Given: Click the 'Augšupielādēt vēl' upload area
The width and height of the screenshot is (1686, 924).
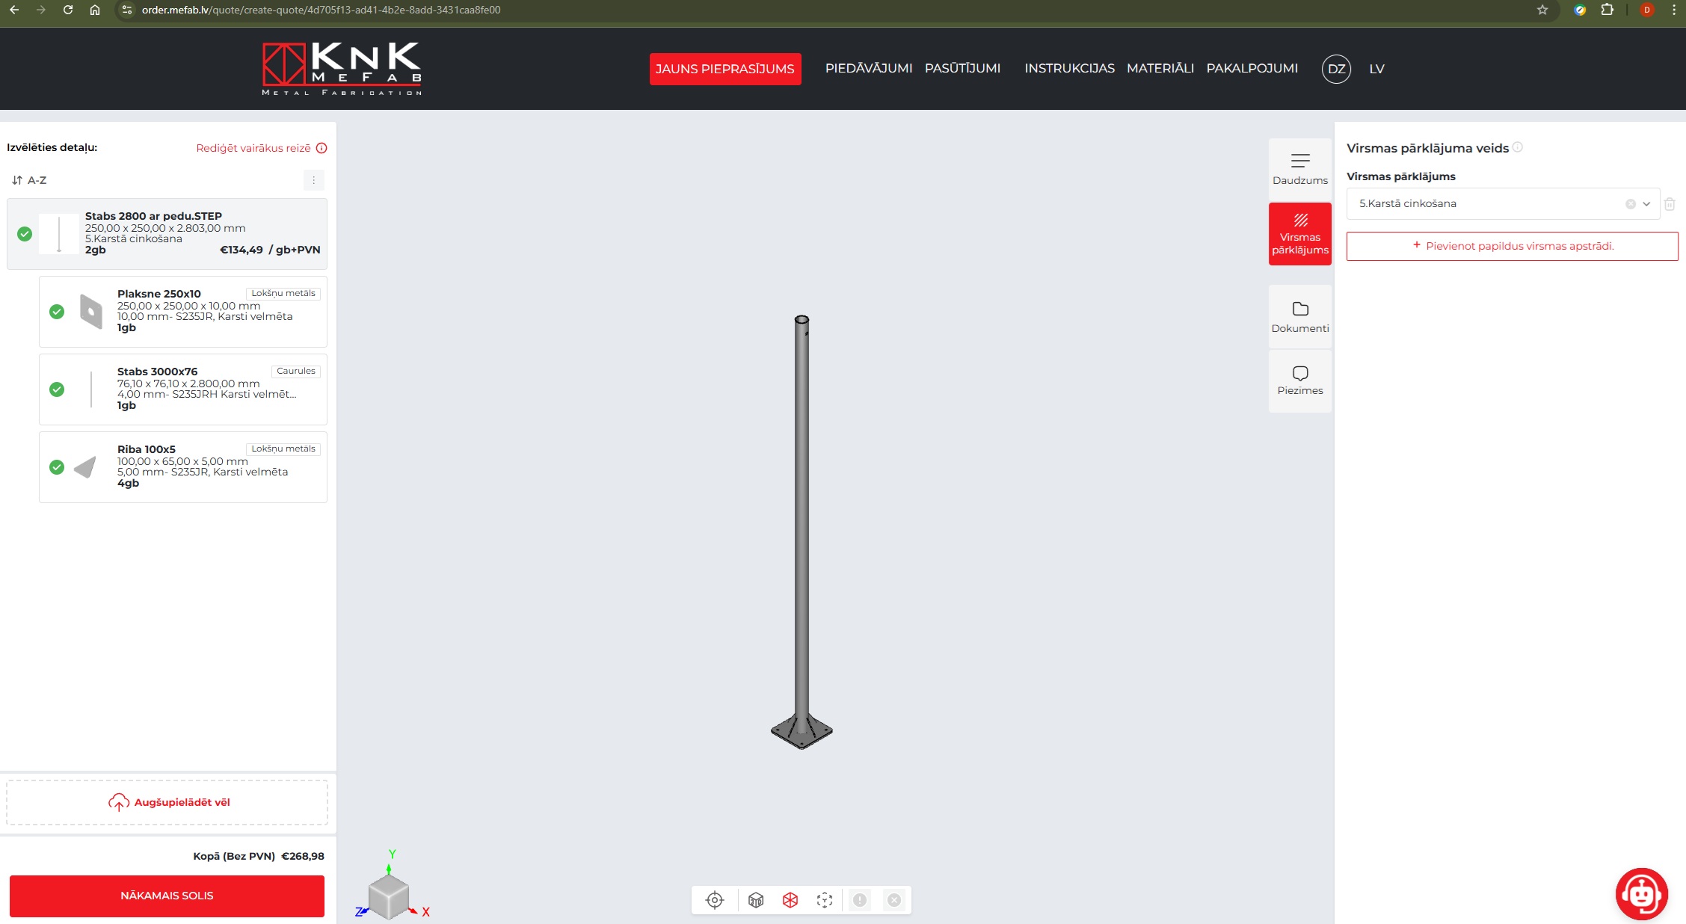Looking at the screenshot, I should pos(167,802).
